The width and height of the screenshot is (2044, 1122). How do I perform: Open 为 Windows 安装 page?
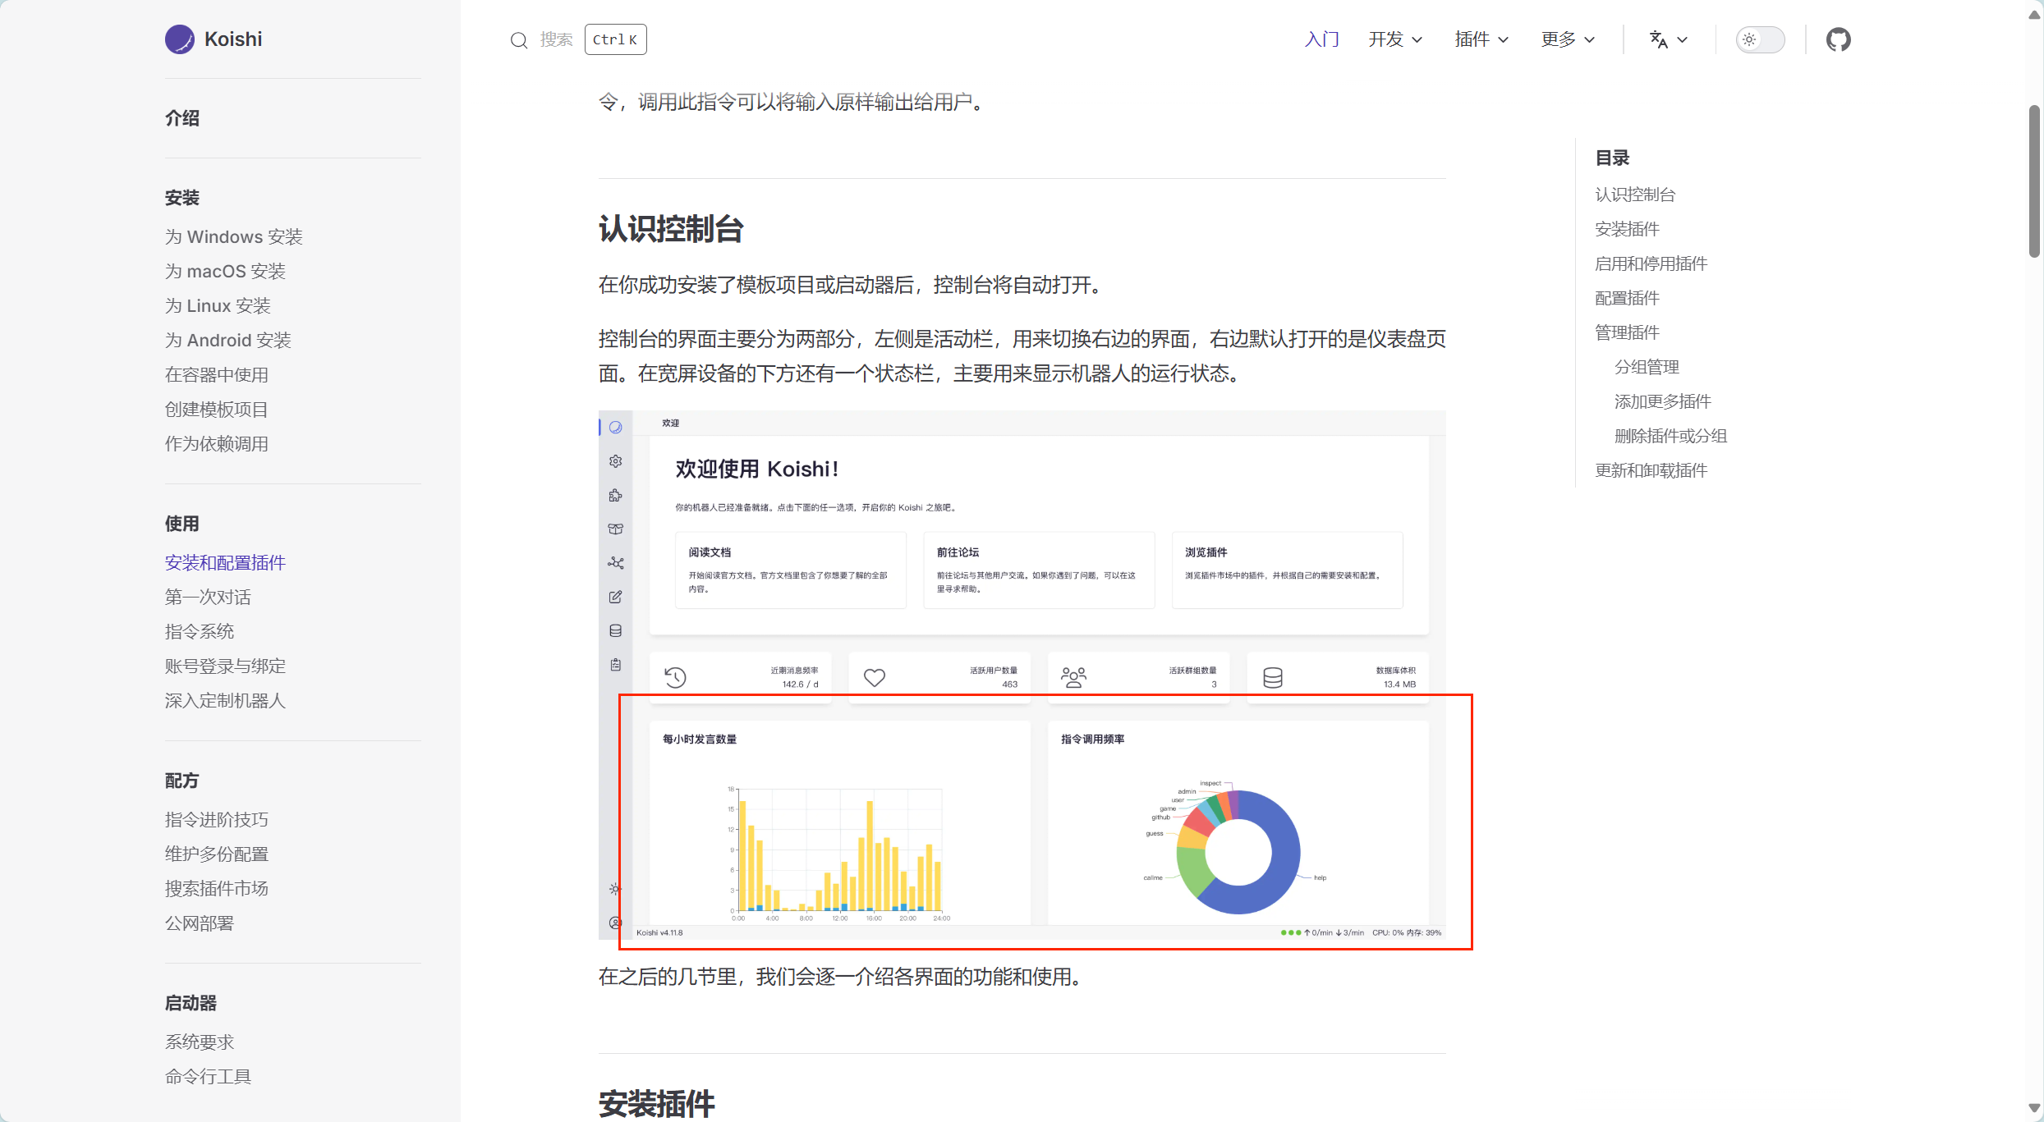234,237
